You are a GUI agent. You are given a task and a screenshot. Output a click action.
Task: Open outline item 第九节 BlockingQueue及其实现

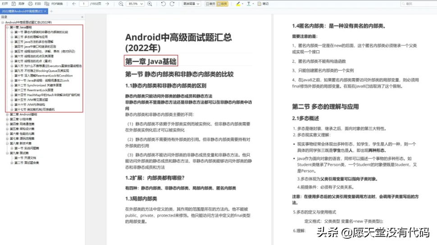(41, 71)
